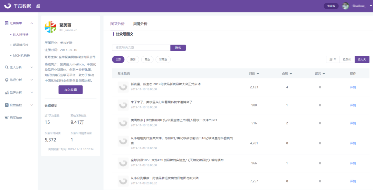The image size is (373, 190).
Task: Open MCN机构榜 in the sidebar
Action: [21, 55]
